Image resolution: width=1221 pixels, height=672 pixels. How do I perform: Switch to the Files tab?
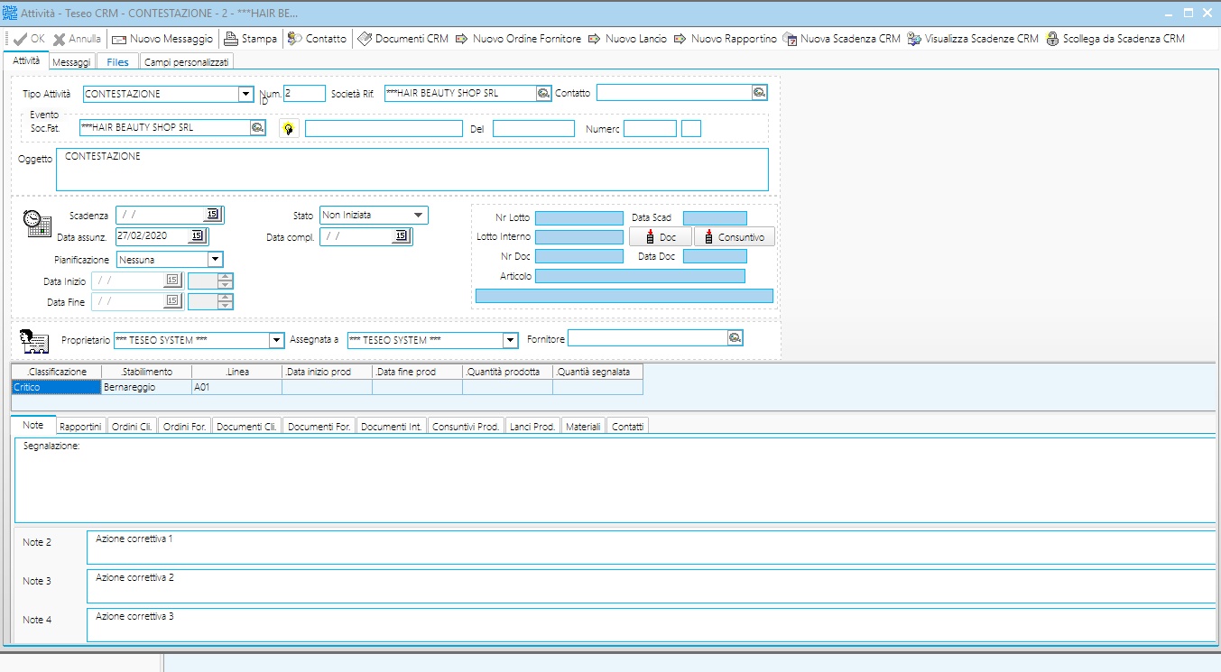pos(117,62)
